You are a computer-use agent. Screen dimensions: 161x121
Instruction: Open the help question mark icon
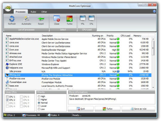pos(154,11)
